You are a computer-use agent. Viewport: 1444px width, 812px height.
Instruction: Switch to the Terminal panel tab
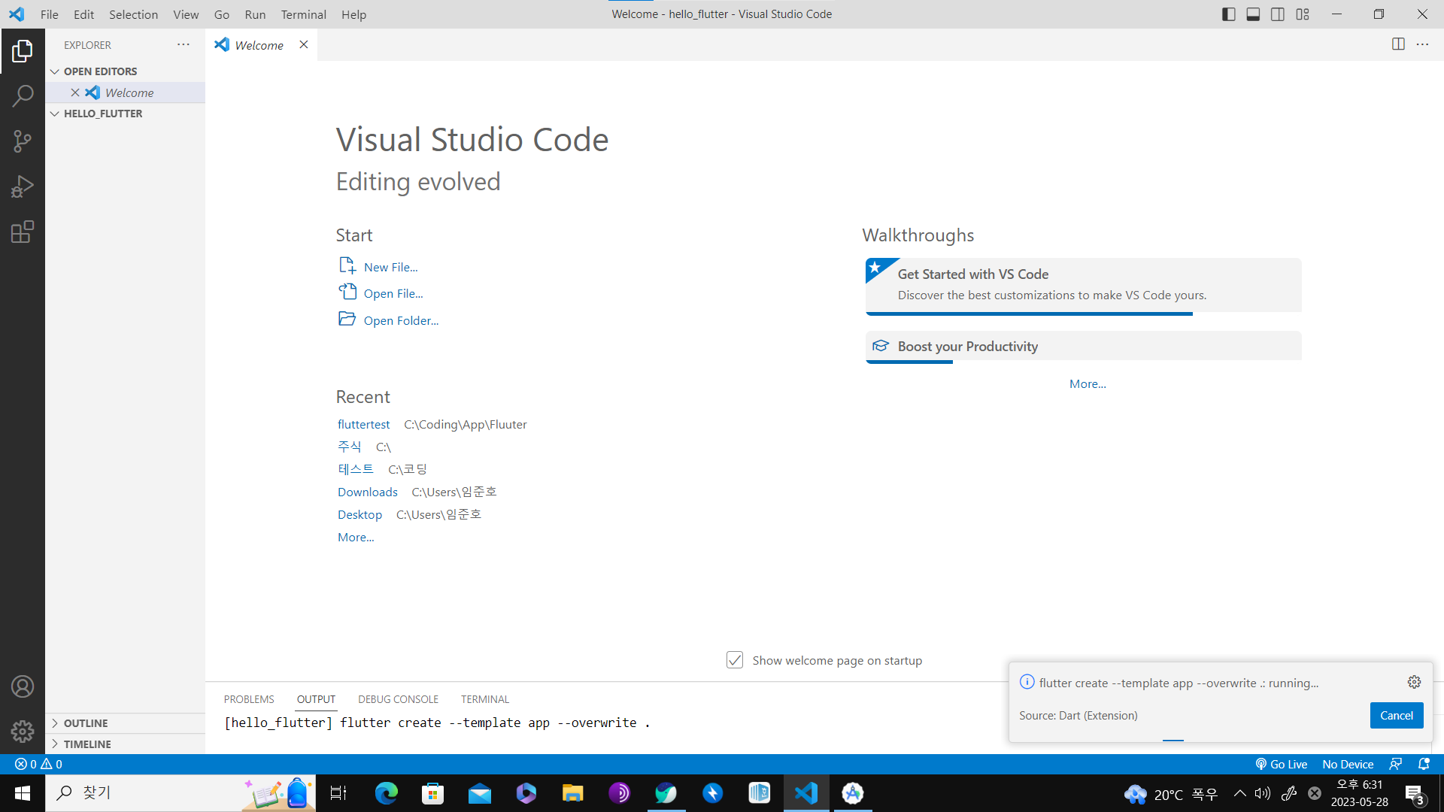click(x=485, y=699)
